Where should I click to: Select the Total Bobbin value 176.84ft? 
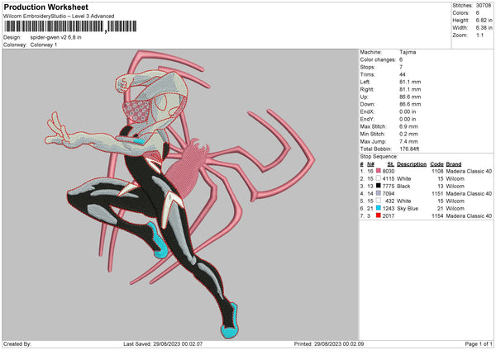409,149
